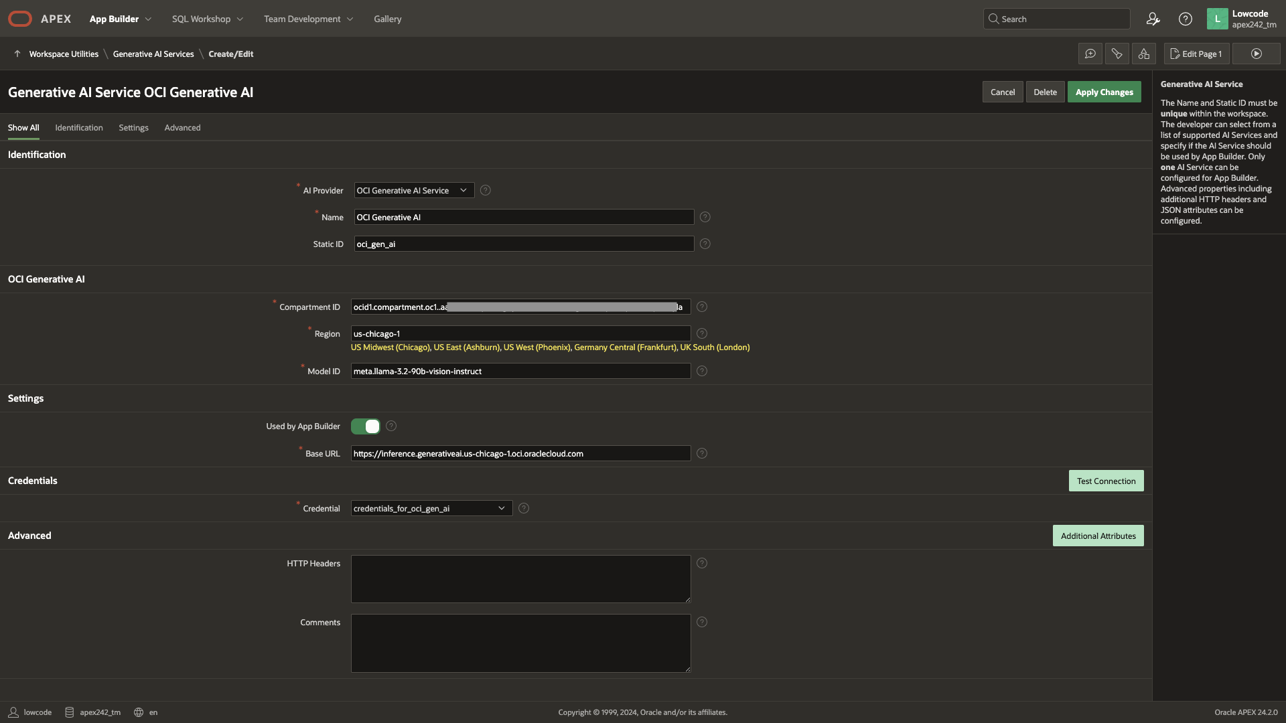Open the Administration icon in the header
Image resolution: width=1286 pixels, height=723 pixels.
[1153, 19]
